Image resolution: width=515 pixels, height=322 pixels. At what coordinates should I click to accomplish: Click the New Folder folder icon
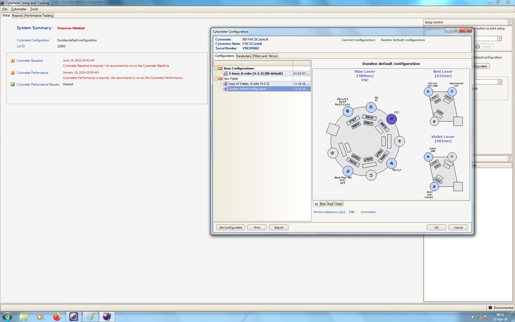pos(221,78)
